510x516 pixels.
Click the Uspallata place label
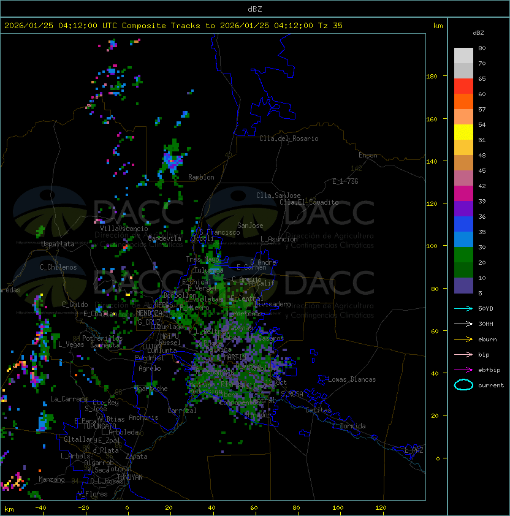click(x=58, y=244)
